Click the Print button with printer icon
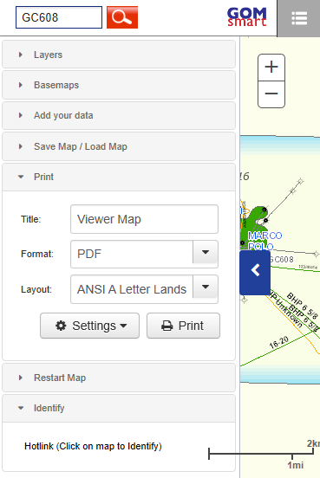 [x=183, y=326]
